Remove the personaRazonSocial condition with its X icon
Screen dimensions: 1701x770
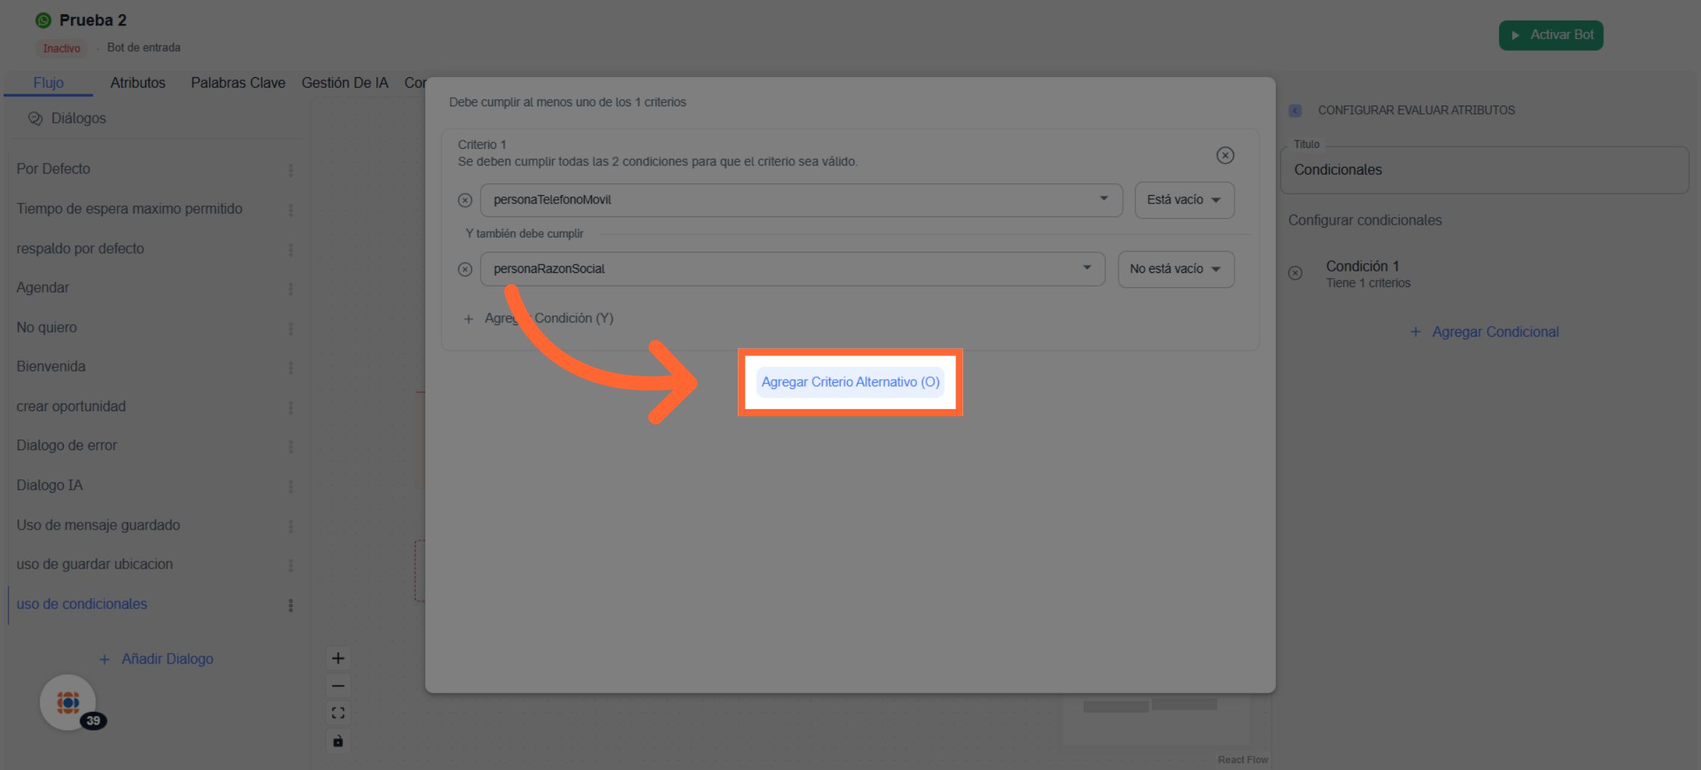tap(465, 269)
